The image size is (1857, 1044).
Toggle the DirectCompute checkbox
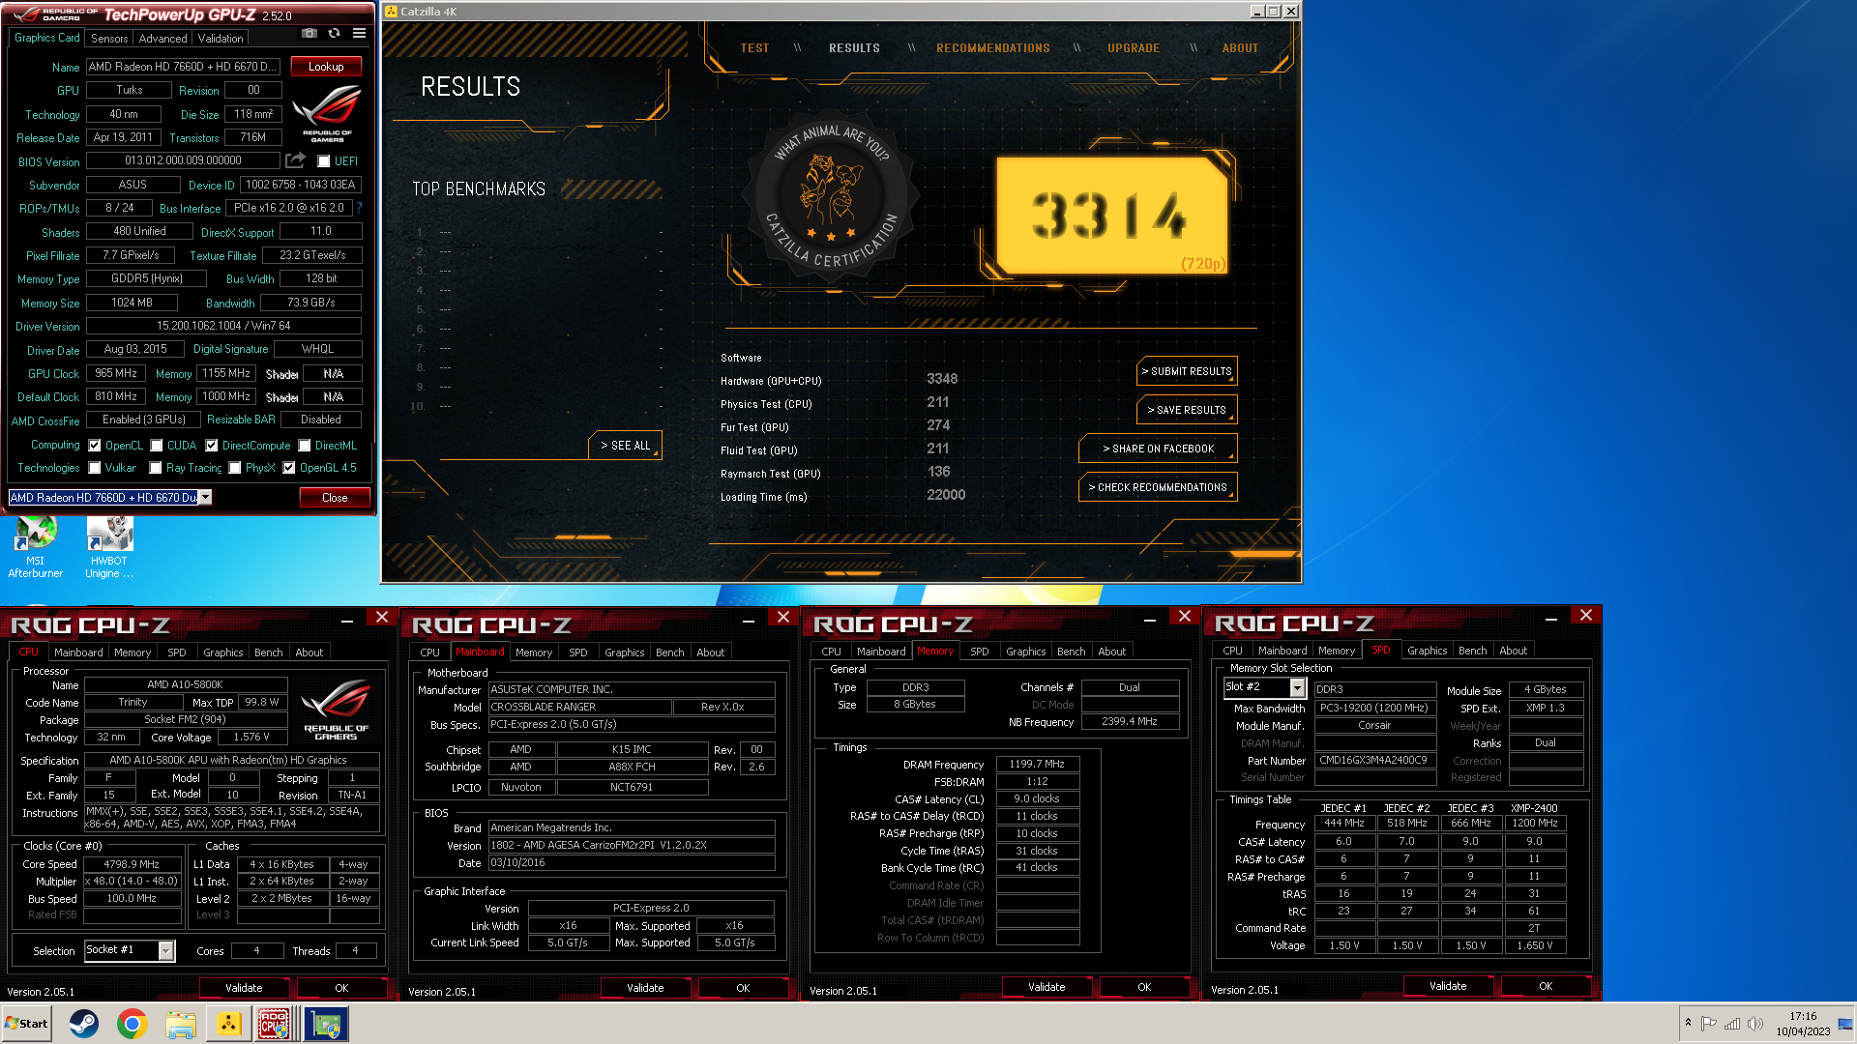coord(212,446)
